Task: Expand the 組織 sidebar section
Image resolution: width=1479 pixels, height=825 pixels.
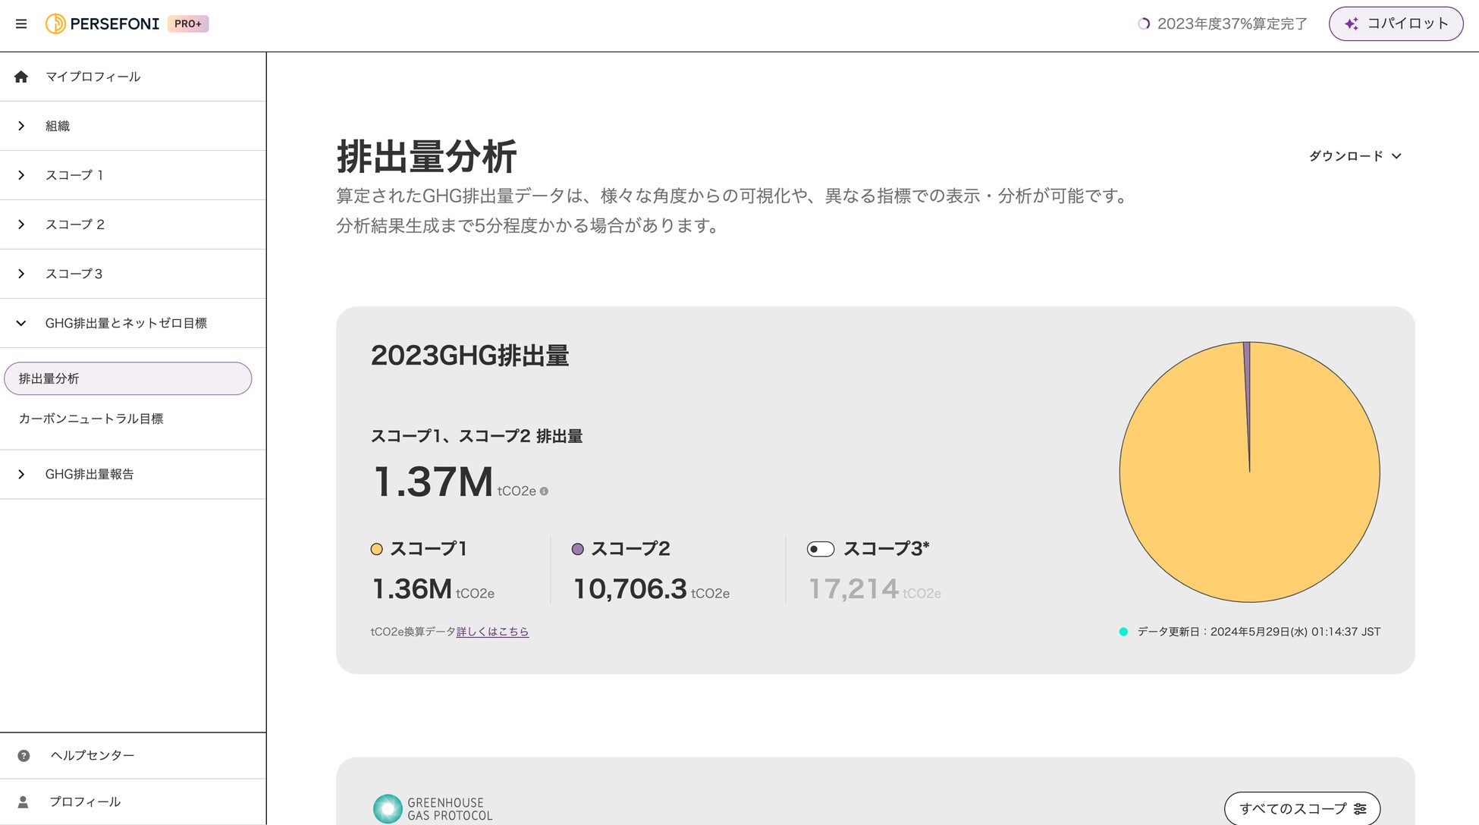Action: pyautogui.click(x=21, y=126)
